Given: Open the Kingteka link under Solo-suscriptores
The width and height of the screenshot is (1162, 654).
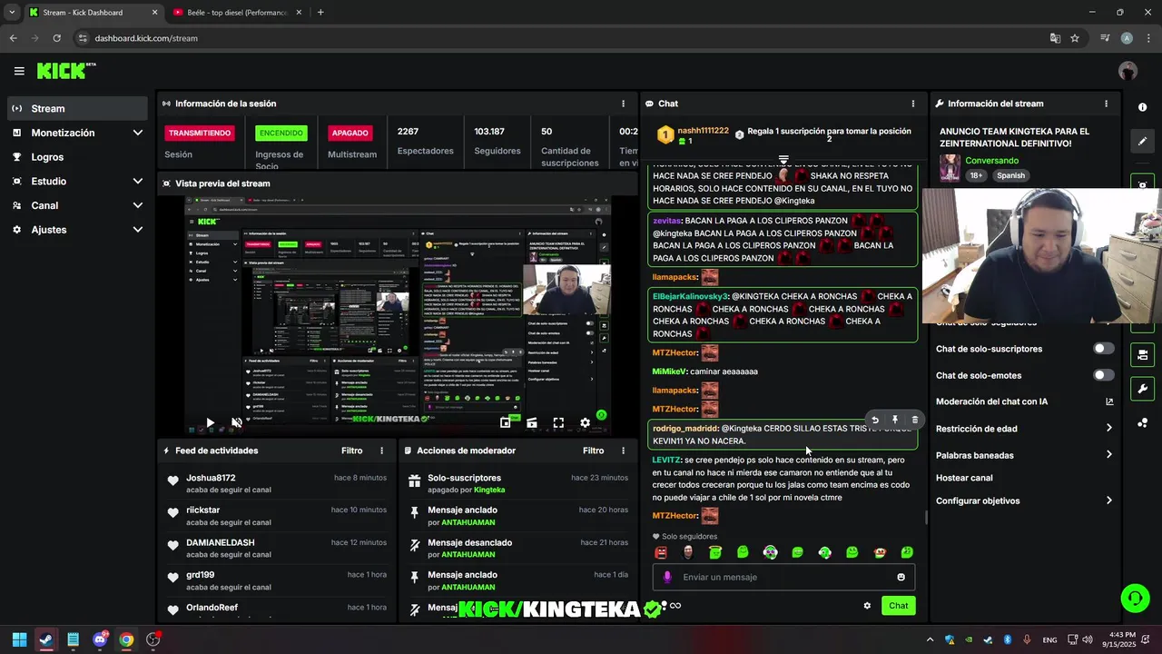Looking at the screenshot, I should (489, 490).
